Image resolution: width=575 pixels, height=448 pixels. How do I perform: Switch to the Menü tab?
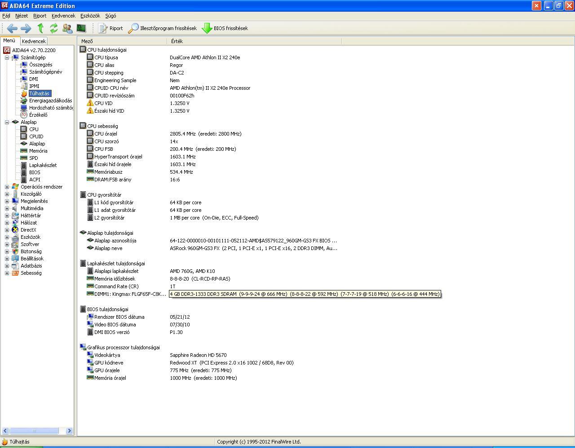(x=9, y=40)
